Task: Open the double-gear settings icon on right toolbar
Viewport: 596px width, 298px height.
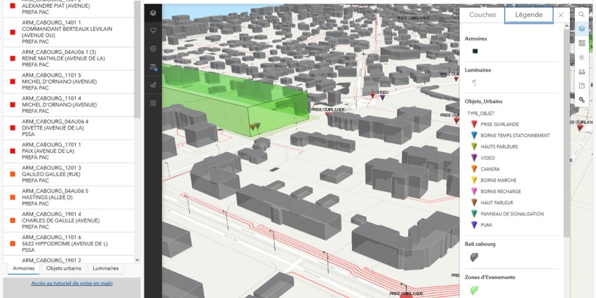Action: click(581, 100)
